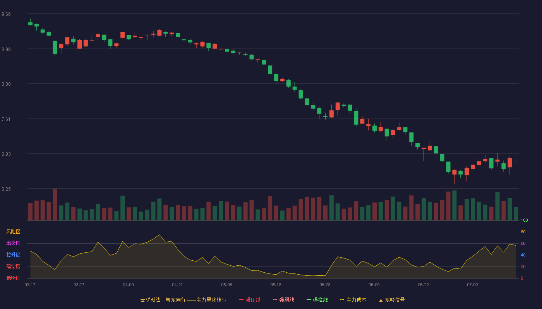This screenshot has height=309, width=542.
Task: Click the 05-18 date axis label
Action: (x=276, y=285)
